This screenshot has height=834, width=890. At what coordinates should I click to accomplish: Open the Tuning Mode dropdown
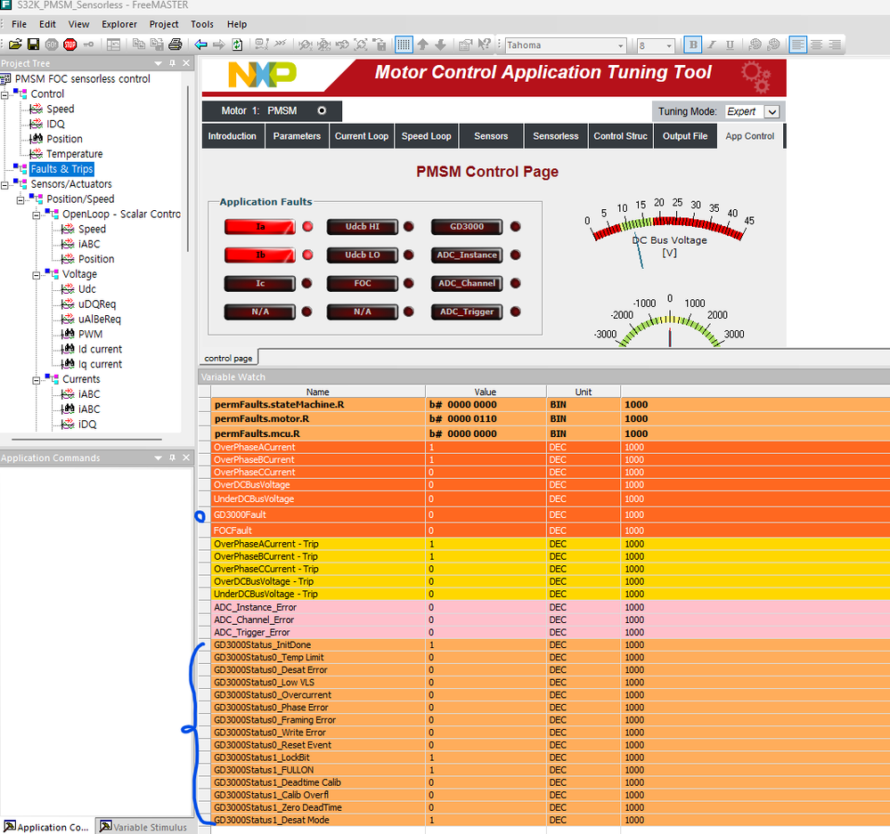772,111
